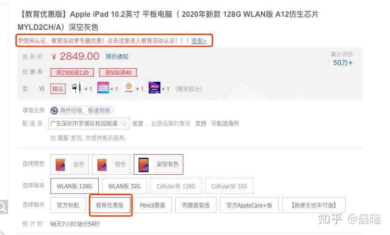Image resolution: width=390 pixels, height=235 pixels.
Task: Expand the 广东深圳市罗湖区 delivery address dropdown
Action: [x=89, y=123]
